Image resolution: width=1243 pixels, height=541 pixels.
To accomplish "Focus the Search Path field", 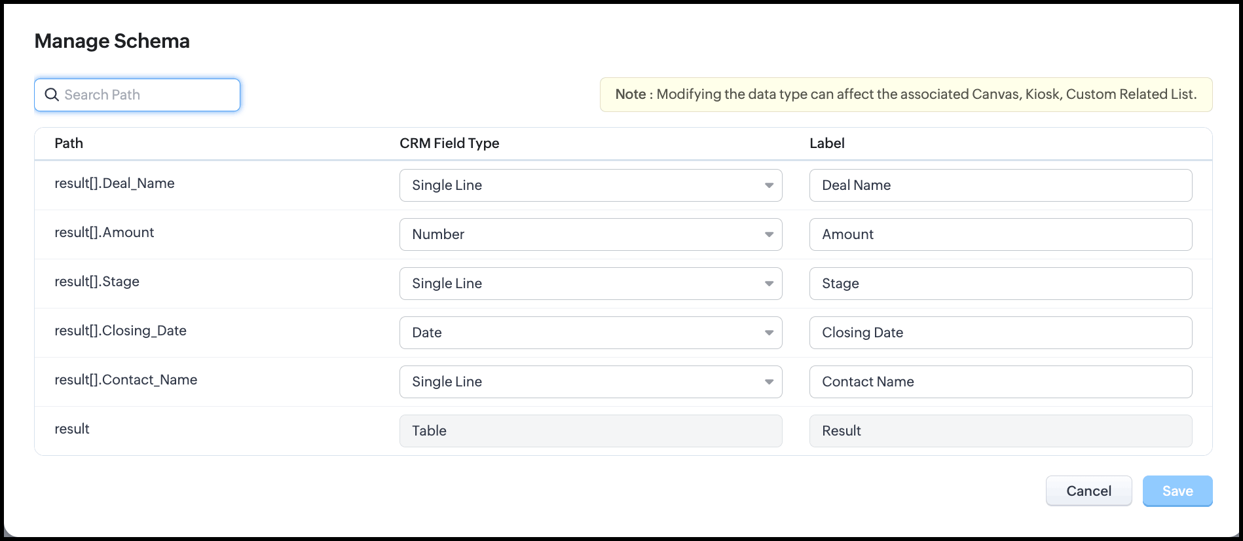I will click(x=149, y=95).
